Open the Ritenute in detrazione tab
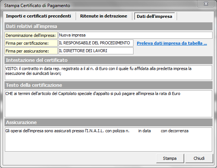The height and width of the screenshot is (168, 217). click(104, 16)
